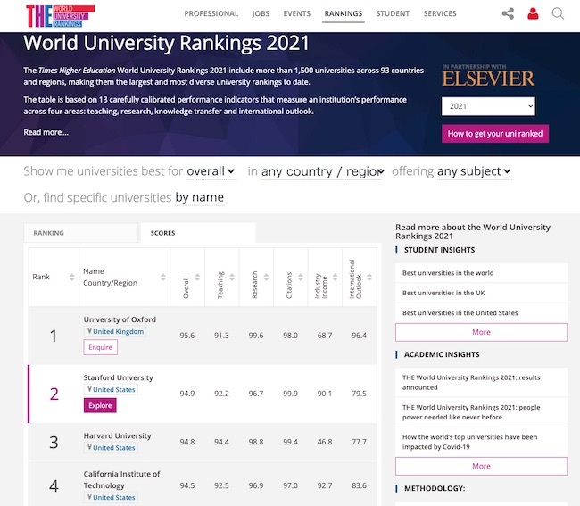This screenshot has height=506, width=580.
Task: Open 'Best universities in the UK' link
Action: coord(443,293)
